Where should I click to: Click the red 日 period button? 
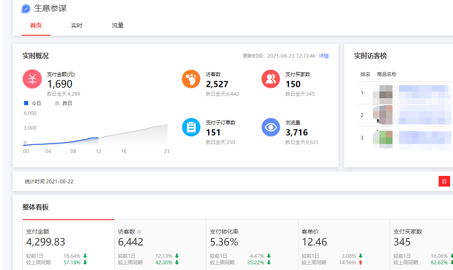point(444,181)
